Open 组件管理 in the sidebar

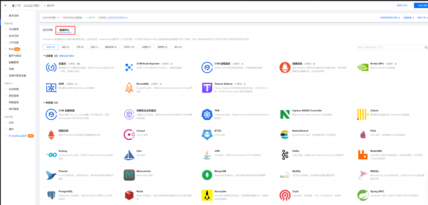click(x=13, y=109)
